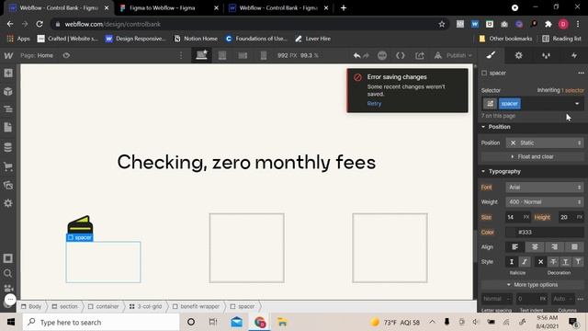The width and height of the screenshot is (588, 331).
Task: Click the Windows Start button
Action: point(10,322)
